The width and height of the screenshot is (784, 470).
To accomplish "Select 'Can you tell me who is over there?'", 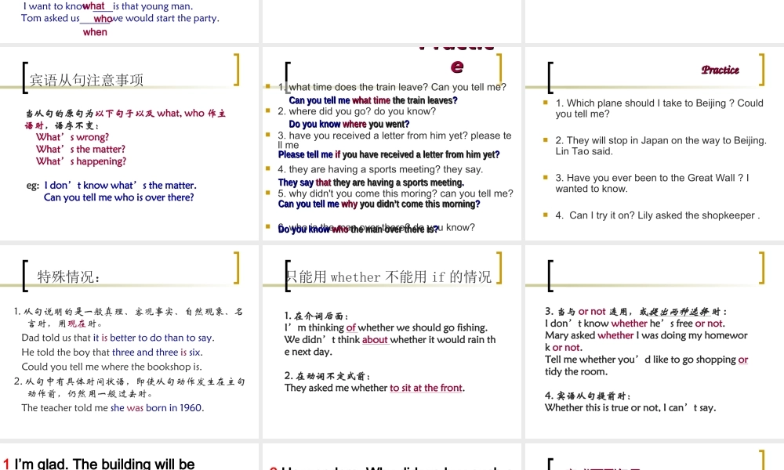I will point(118,197).
